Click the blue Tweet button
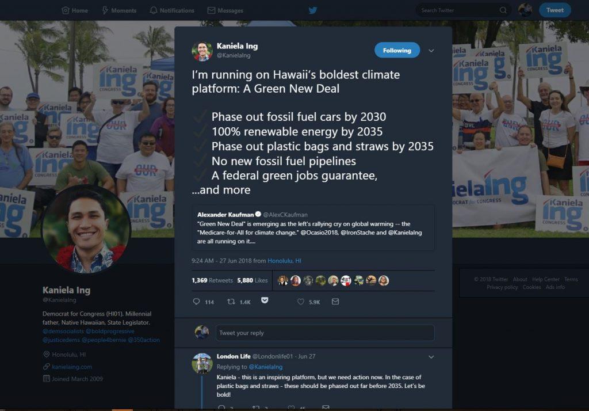This screenshot has width=589, height=411. pyautogui.click(x=555, y=10)
